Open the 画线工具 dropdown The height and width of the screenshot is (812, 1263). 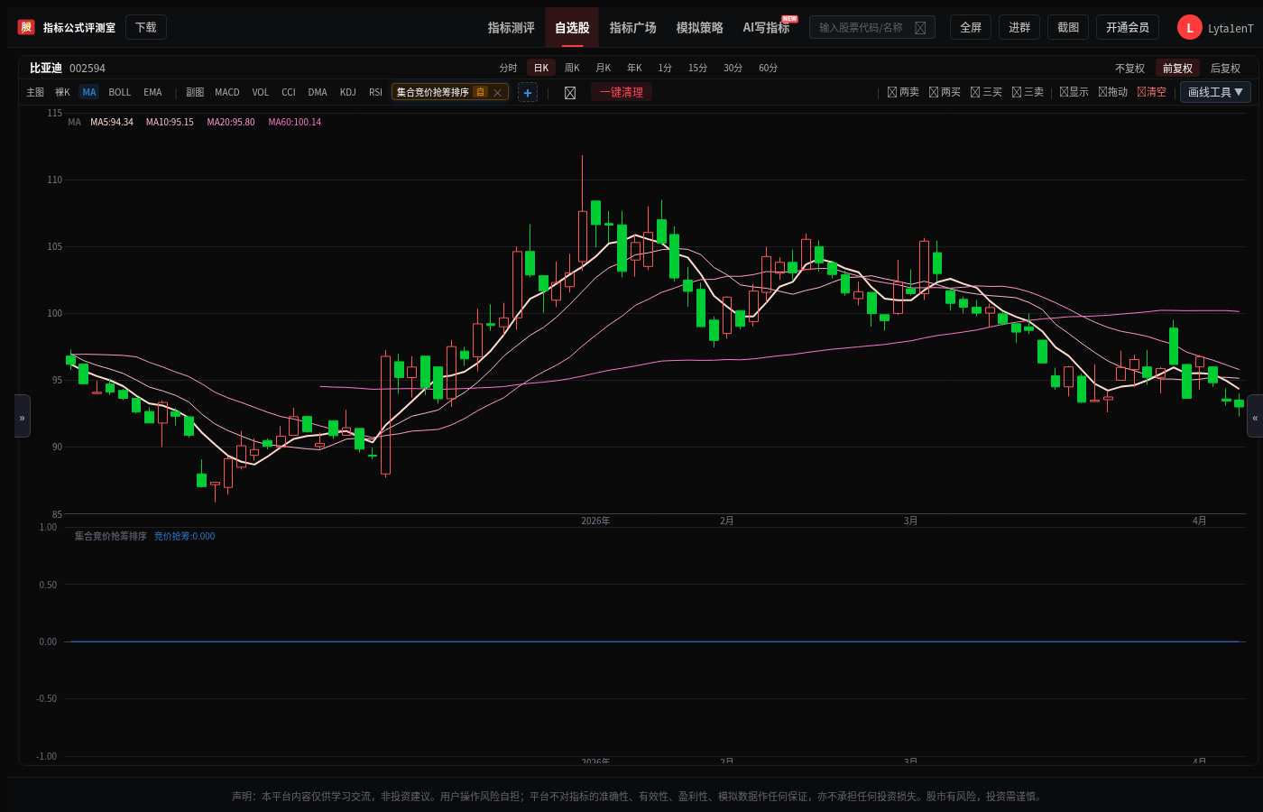click(1215, 92)
